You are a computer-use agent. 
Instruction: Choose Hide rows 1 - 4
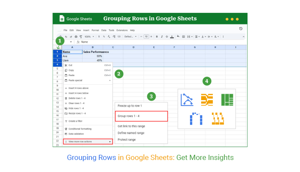[x=88, y=108]
